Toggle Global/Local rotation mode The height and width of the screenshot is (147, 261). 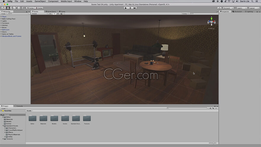click(39, 8)
